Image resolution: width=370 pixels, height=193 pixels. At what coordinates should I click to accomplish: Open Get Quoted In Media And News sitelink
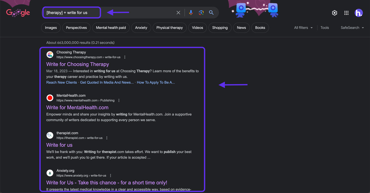click(107, 82)
